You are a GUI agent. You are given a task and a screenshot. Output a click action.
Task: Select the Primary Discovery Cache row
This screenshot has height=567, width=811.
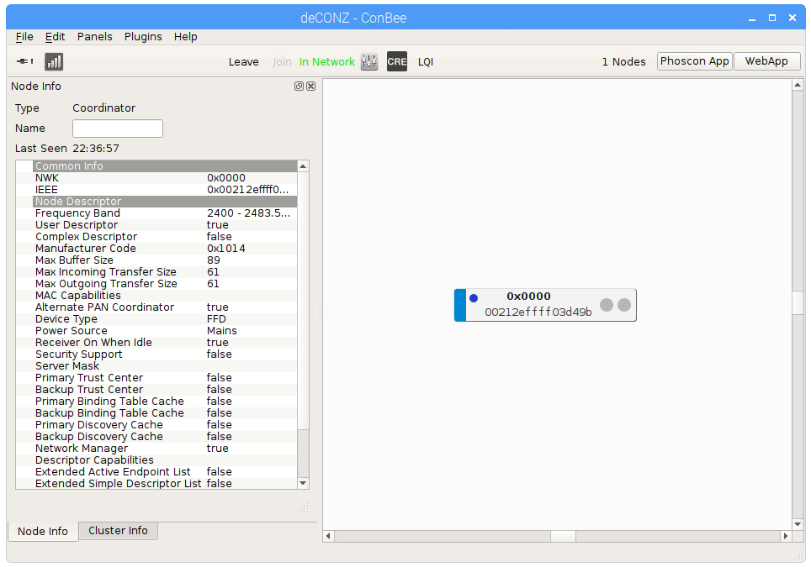pos(156,424)
